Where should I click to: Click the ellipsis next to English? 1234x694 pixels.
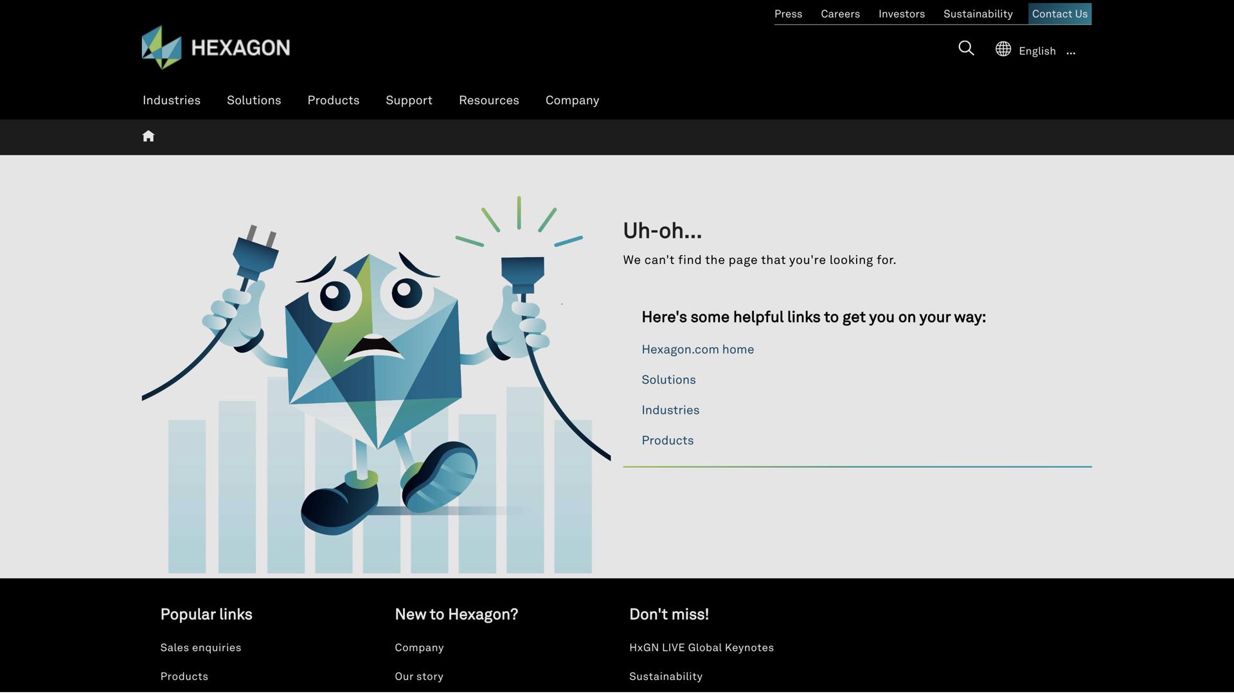click(1071, 51)
